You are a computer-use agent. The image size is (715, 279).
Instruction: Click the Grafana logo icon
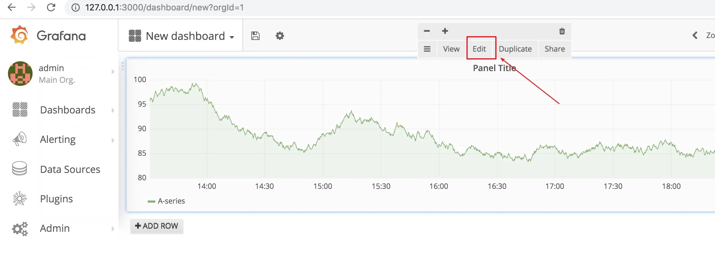[x=19, y=35]
